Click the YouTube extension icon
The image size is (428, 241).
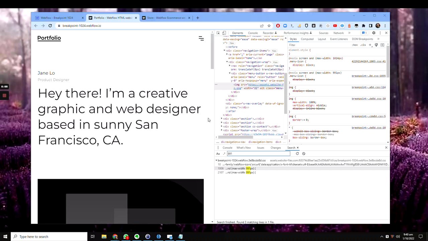(x=335, y=26)
